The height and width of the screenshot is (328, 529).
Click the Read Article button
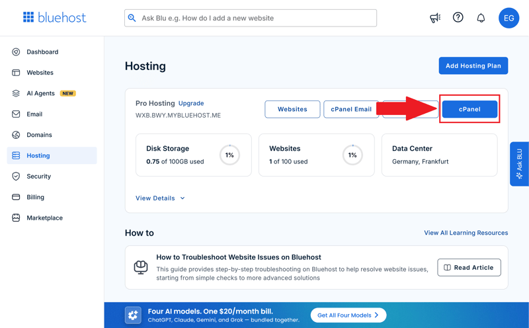point(469,268)
